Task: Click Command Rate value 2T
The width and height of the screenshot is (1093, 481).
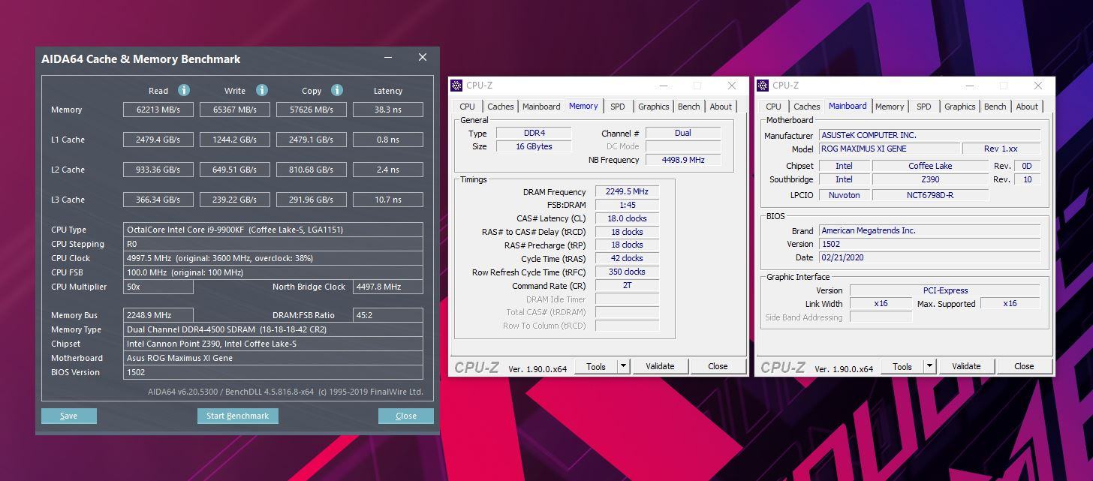Action: (x=627, y=285)
